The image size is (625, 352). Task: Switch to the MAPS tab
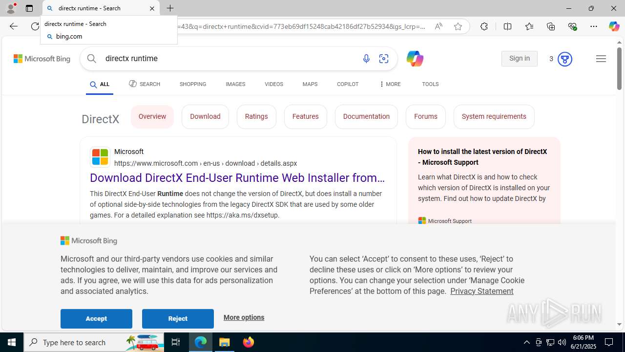click(x=310, y=84)
